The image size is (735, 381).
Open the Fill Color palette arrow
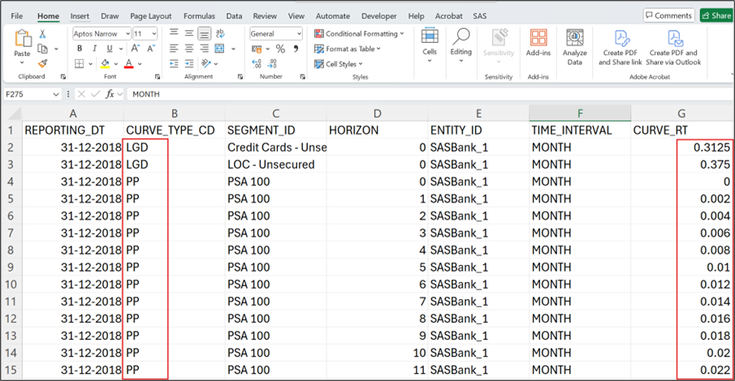pos(116,64)
